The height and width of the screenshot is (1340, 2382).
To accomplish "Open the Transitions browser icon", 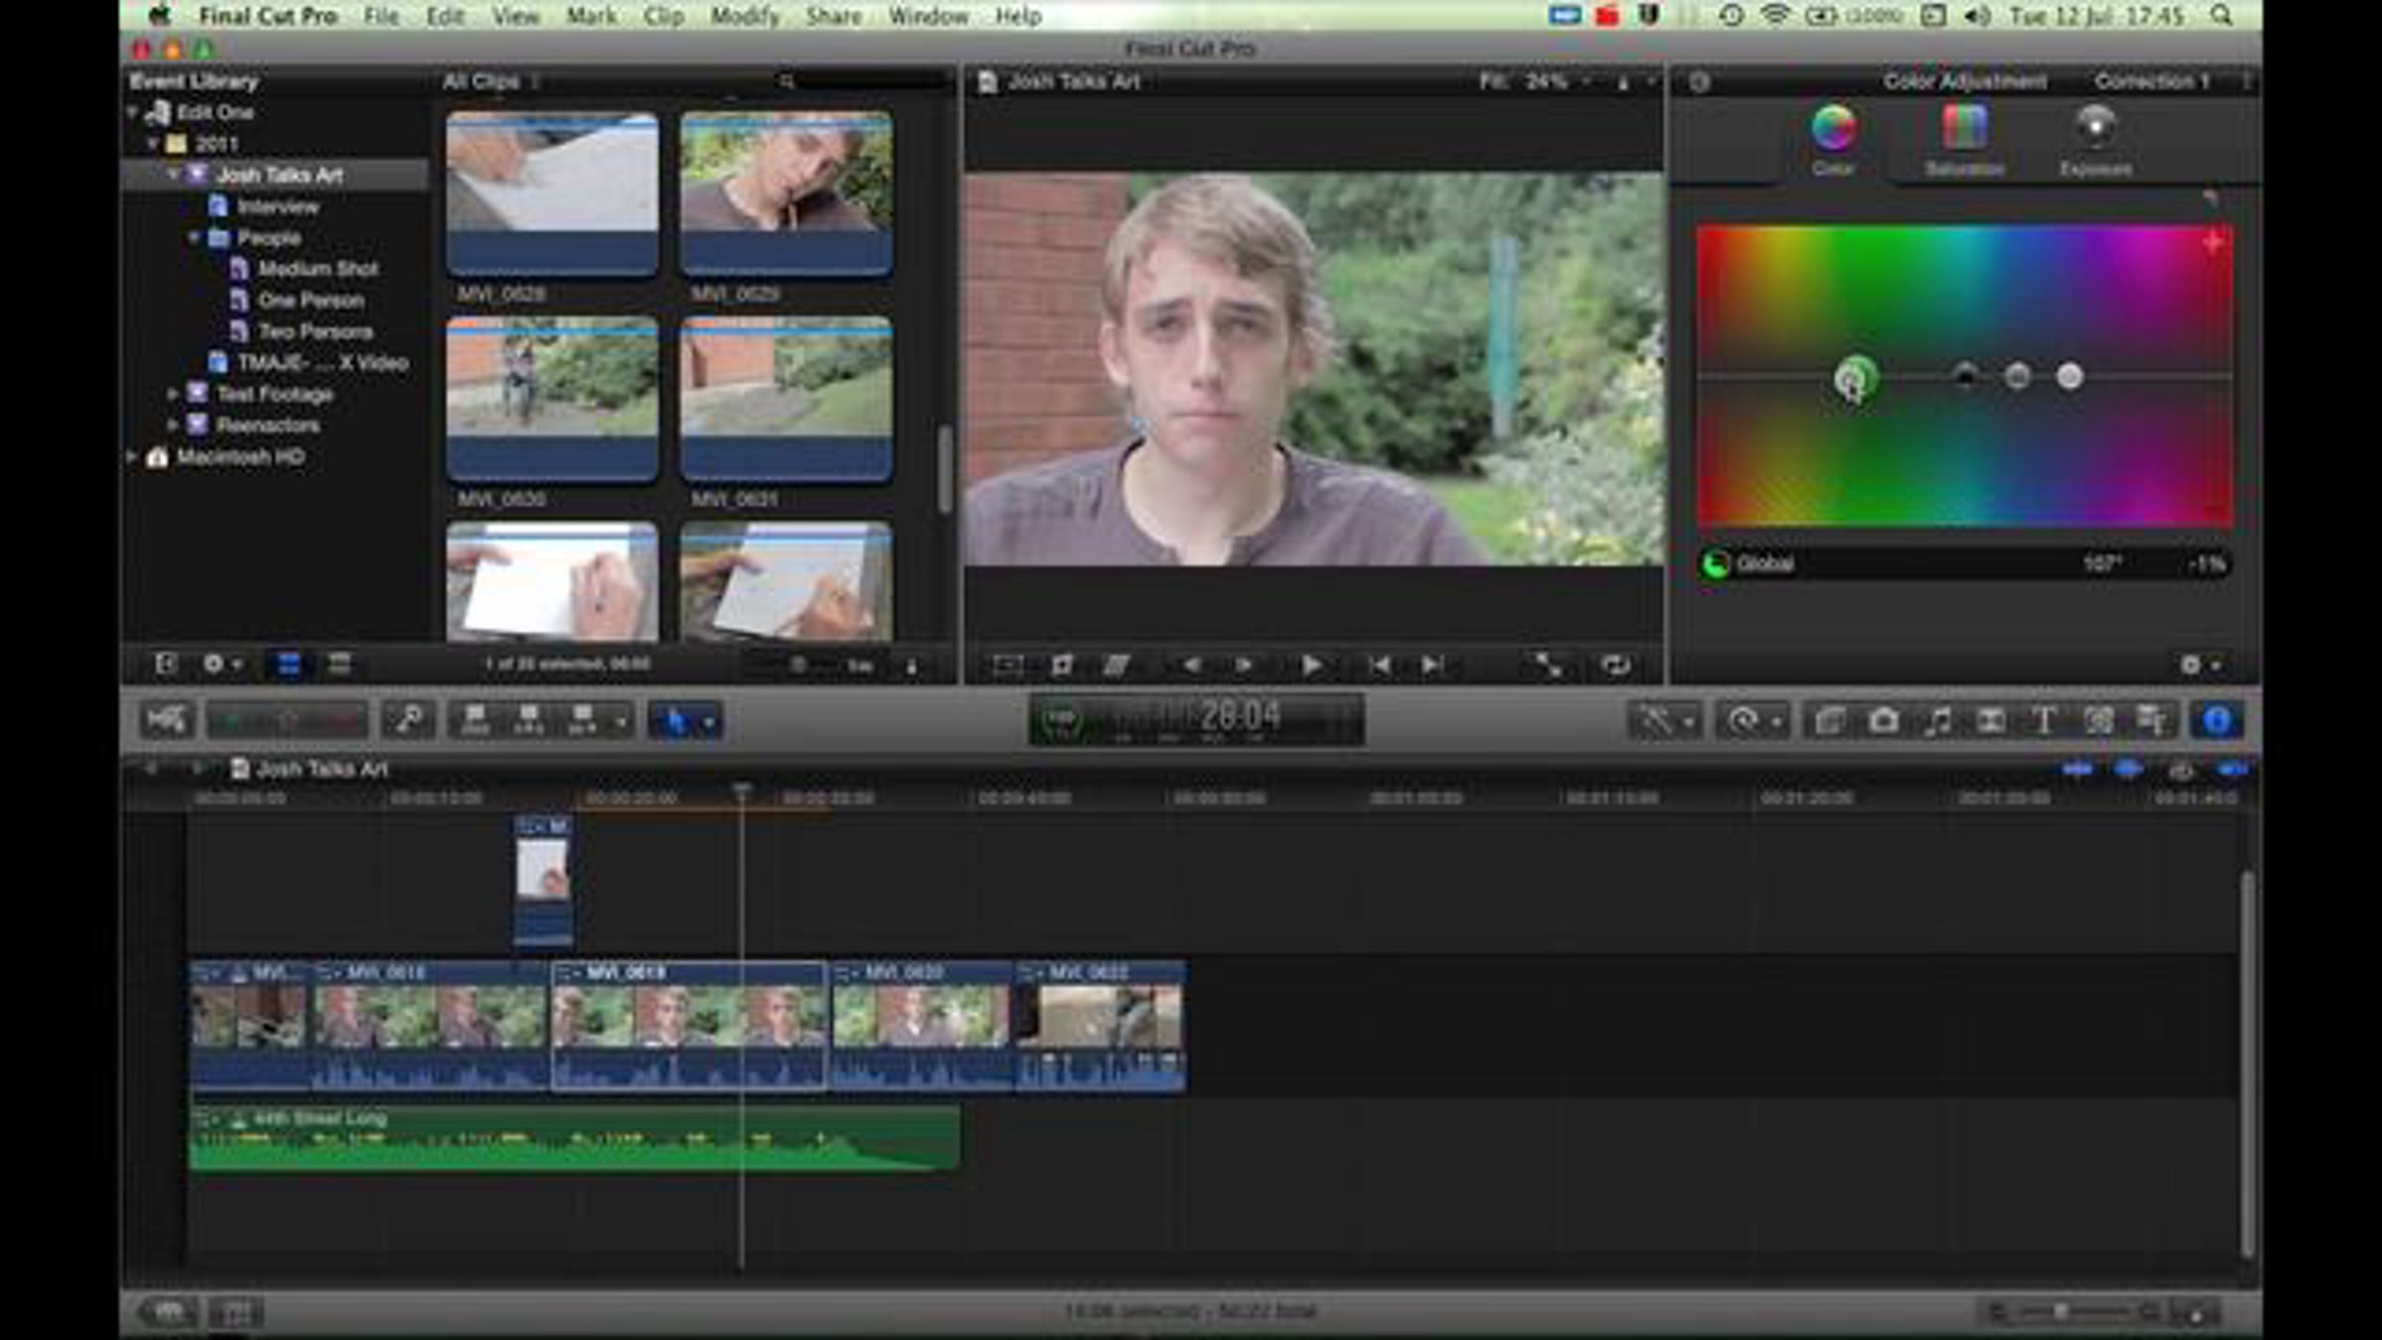I will (x=1990, y=722).
